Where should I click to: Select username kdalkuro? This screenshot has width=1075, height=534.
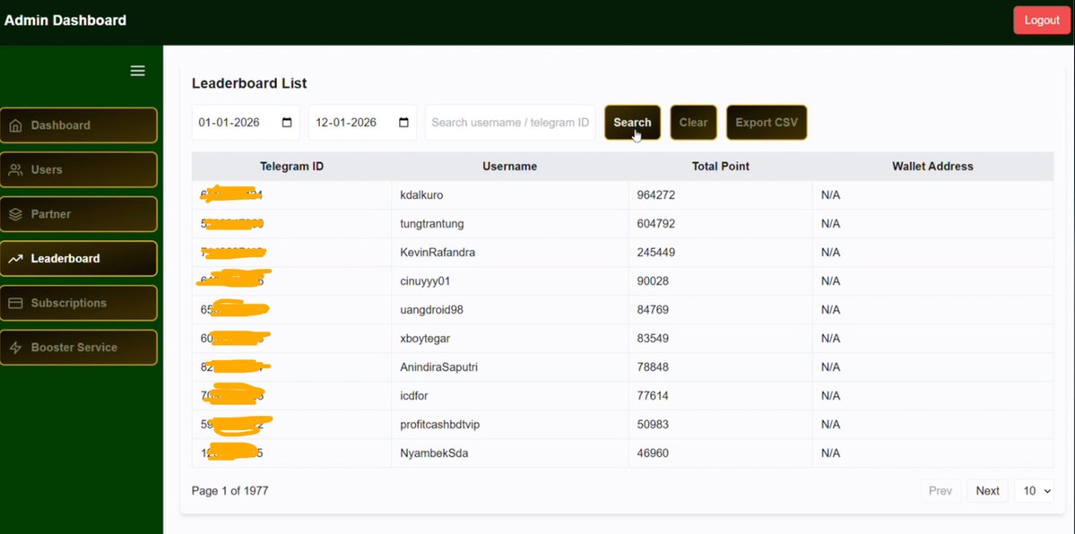point(421,195)
